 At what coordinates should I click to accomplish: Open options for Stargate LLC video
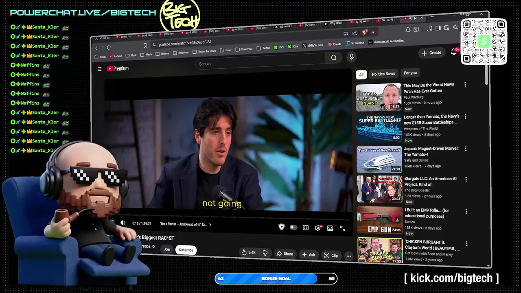tap(466, 179)
